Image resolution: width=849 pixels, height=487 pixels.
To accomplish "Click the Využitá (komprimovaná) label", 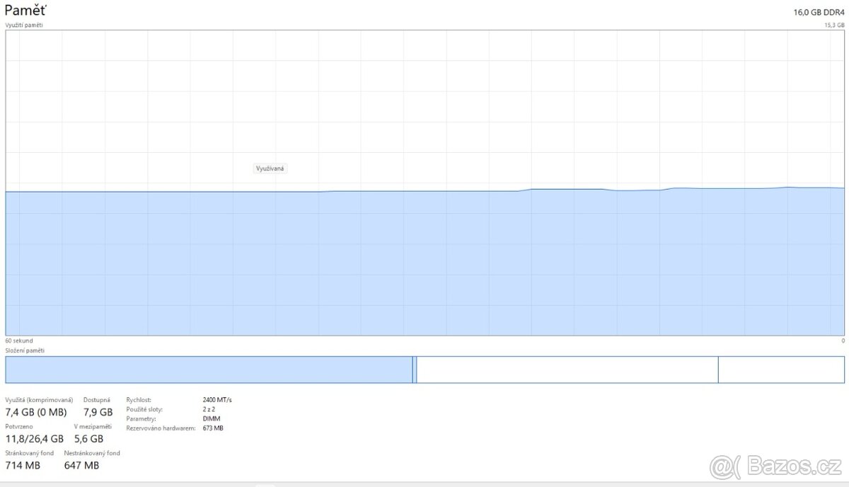I will (x=39, y=400).
